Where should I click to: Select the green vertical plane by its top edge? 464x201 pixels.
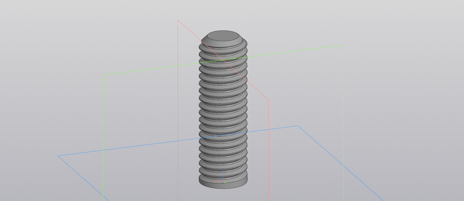click(x=223, y=60)
